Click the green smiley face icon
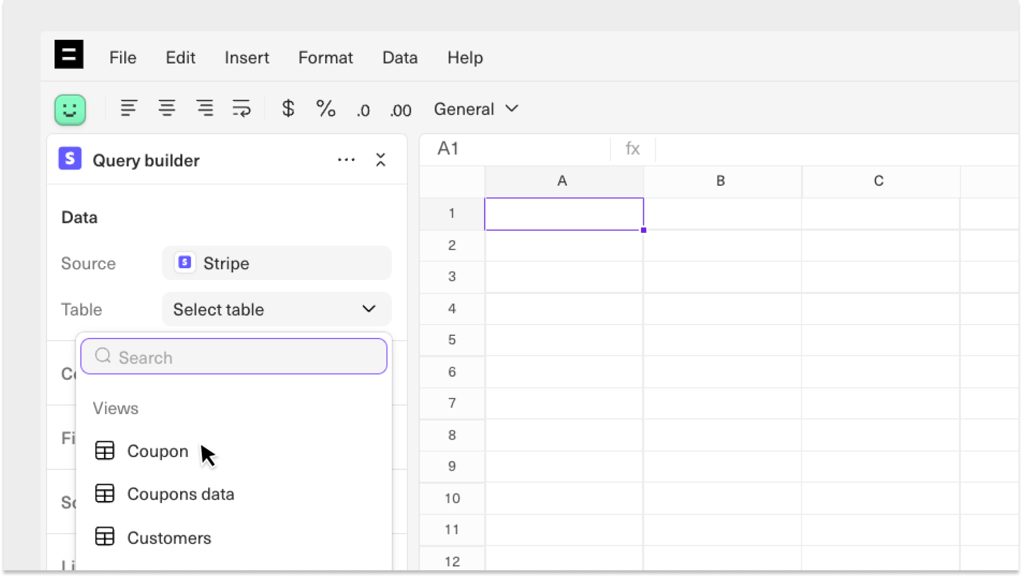This screenshot has height=577, width=1022. pyautogui.click(x=70, y=109)
